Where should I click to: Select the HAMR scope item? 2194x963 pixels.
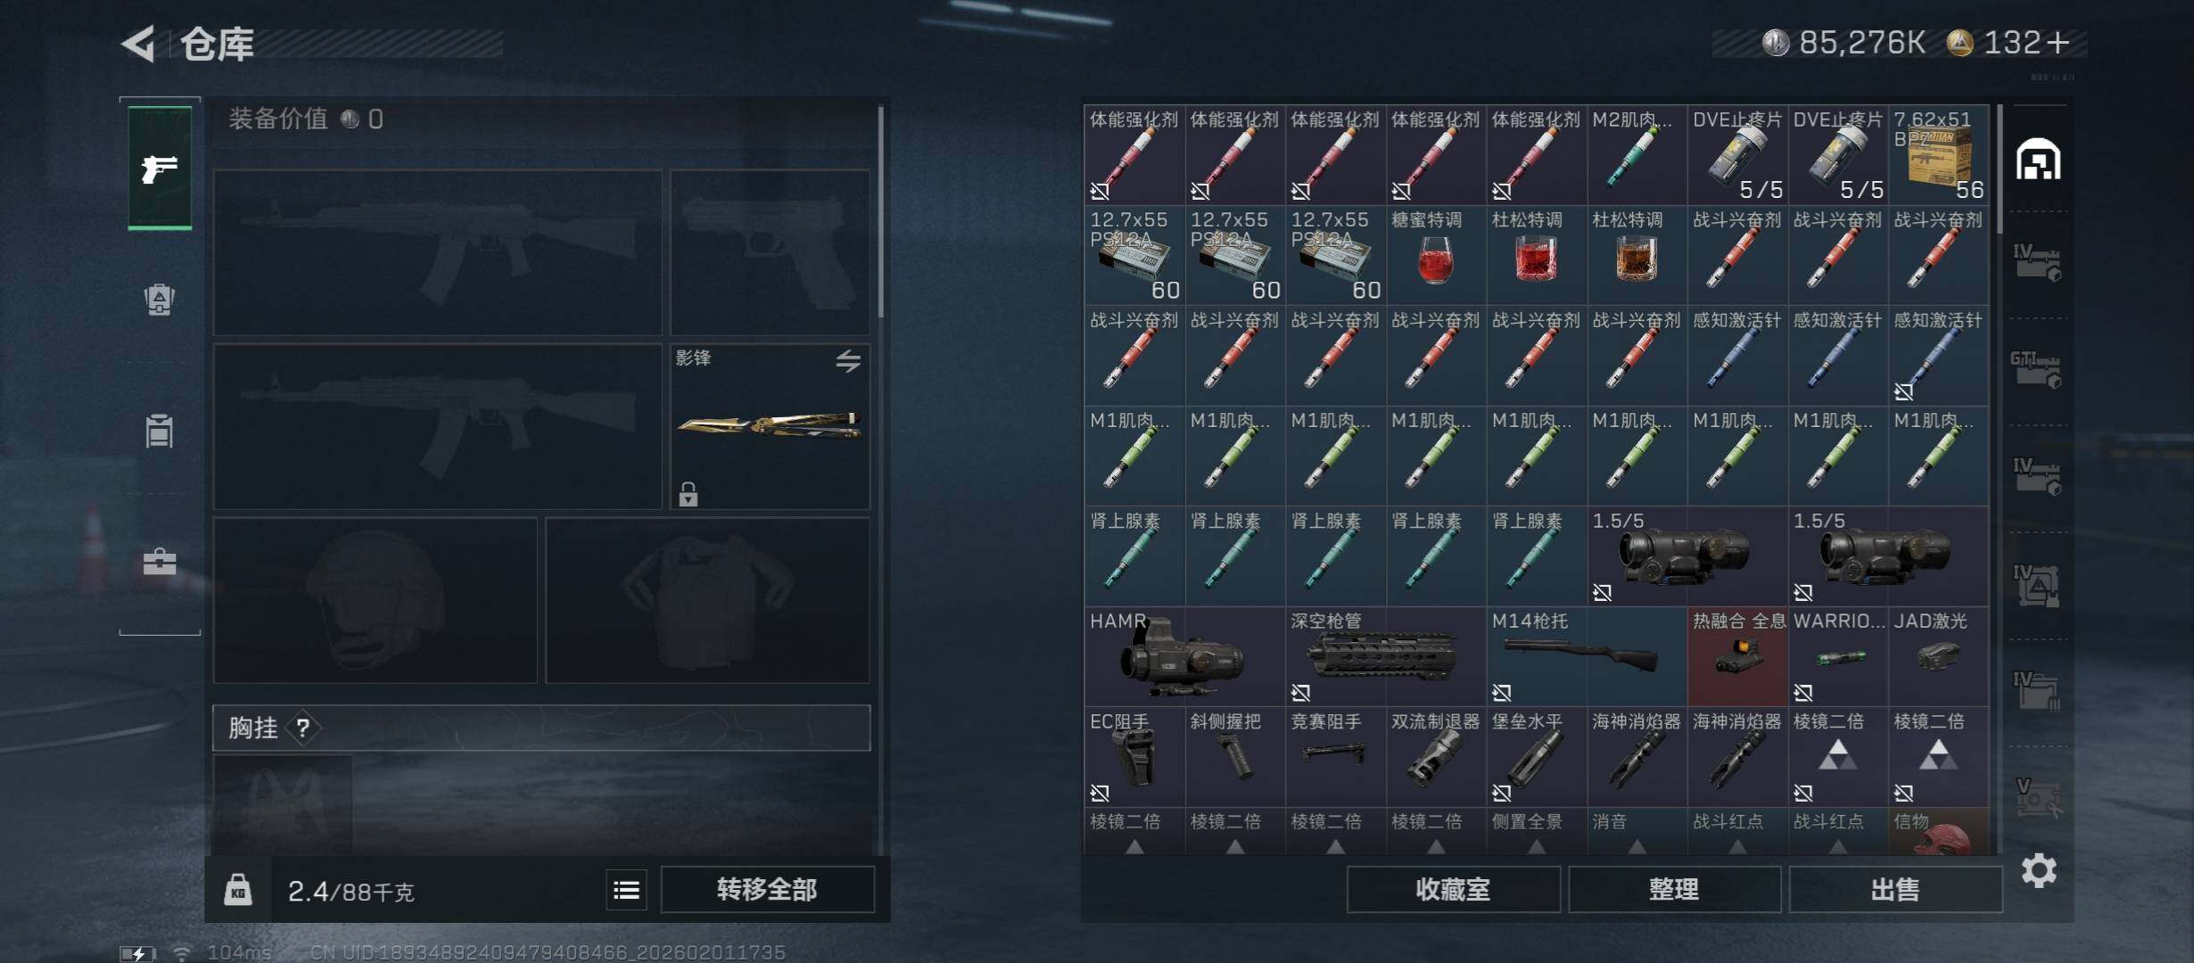tap(1184, 657)
